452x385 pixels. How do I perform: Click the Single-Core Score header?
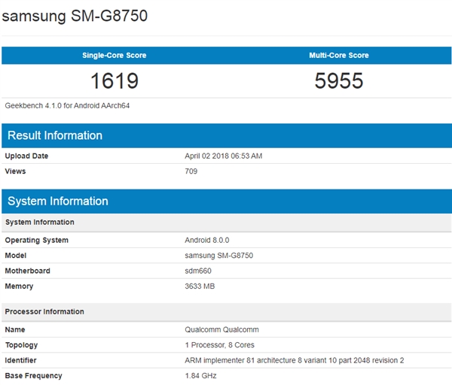pos(114,56)
